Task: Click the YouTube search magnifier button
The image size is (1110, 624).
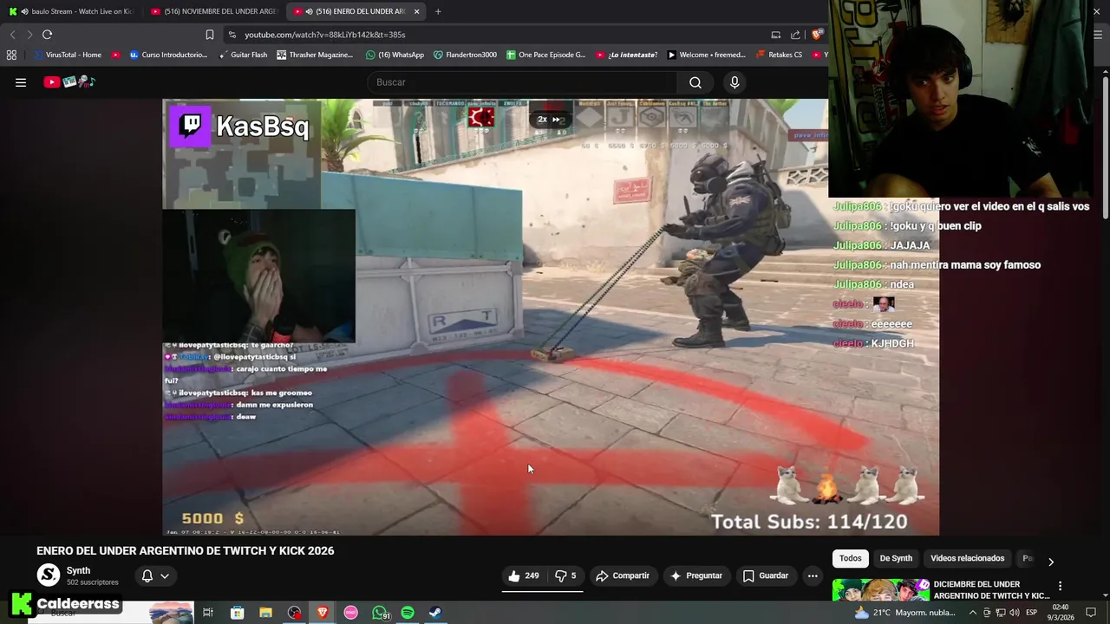Action: [695, 82]
